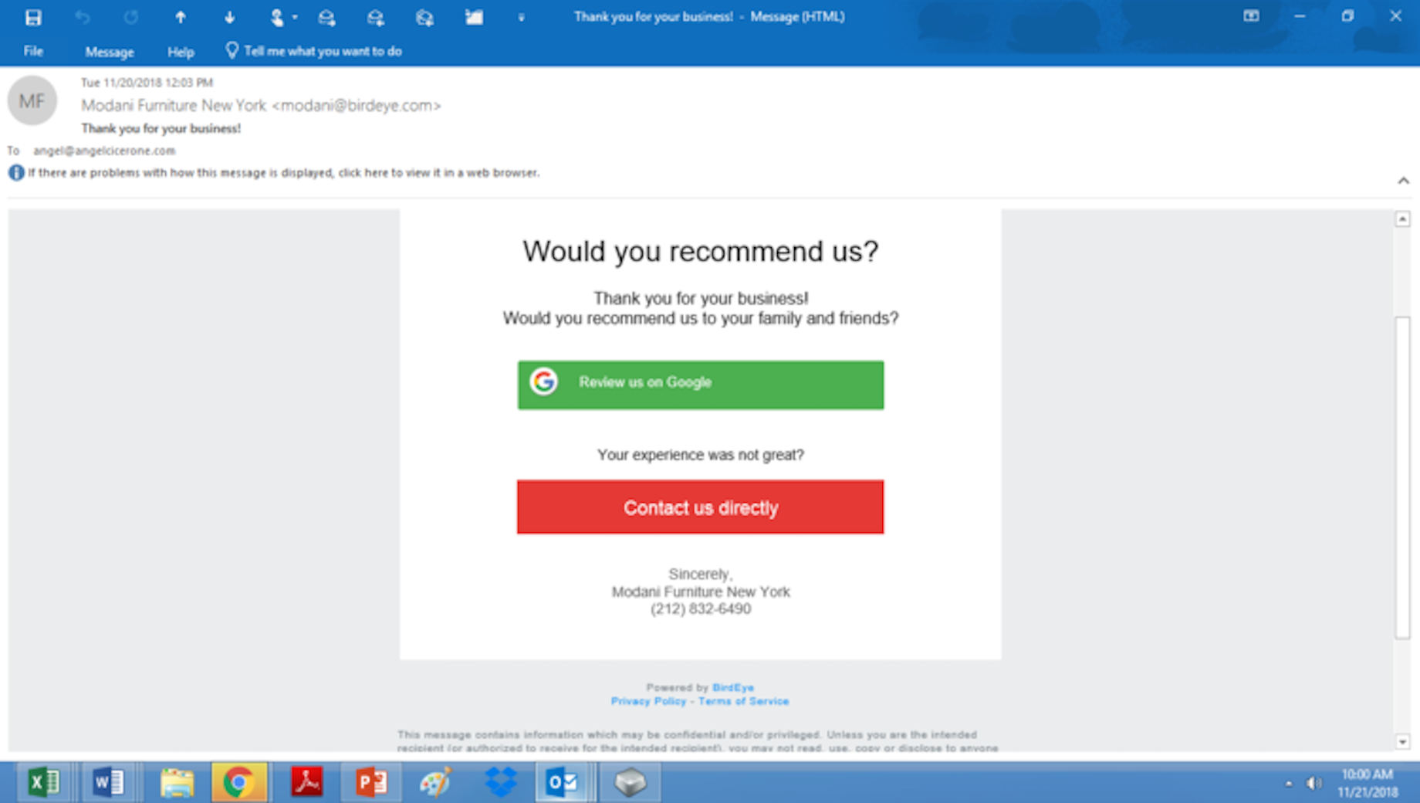Open Paint from the taskbar
1420x803 pixels.
[436, 782]
